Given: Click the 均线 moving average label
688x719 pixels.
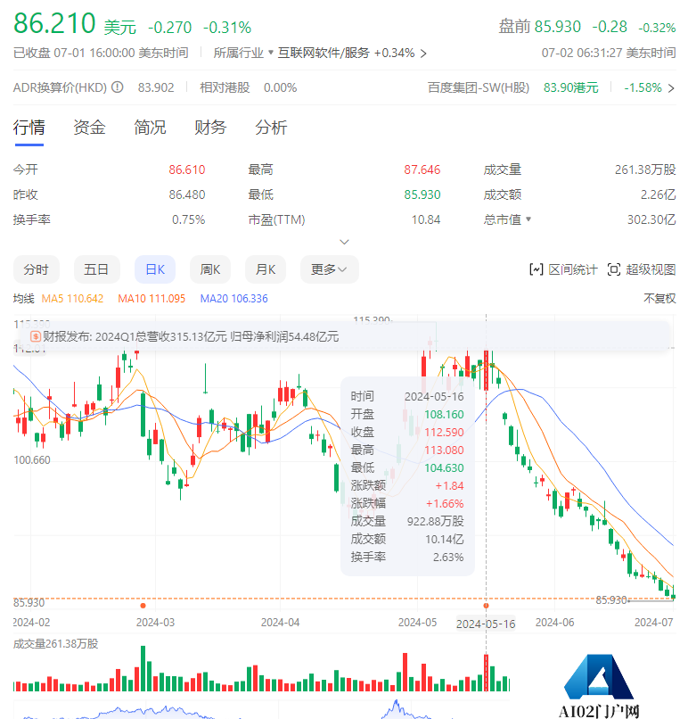Looking at the screenshot, I should coord(24,299).
